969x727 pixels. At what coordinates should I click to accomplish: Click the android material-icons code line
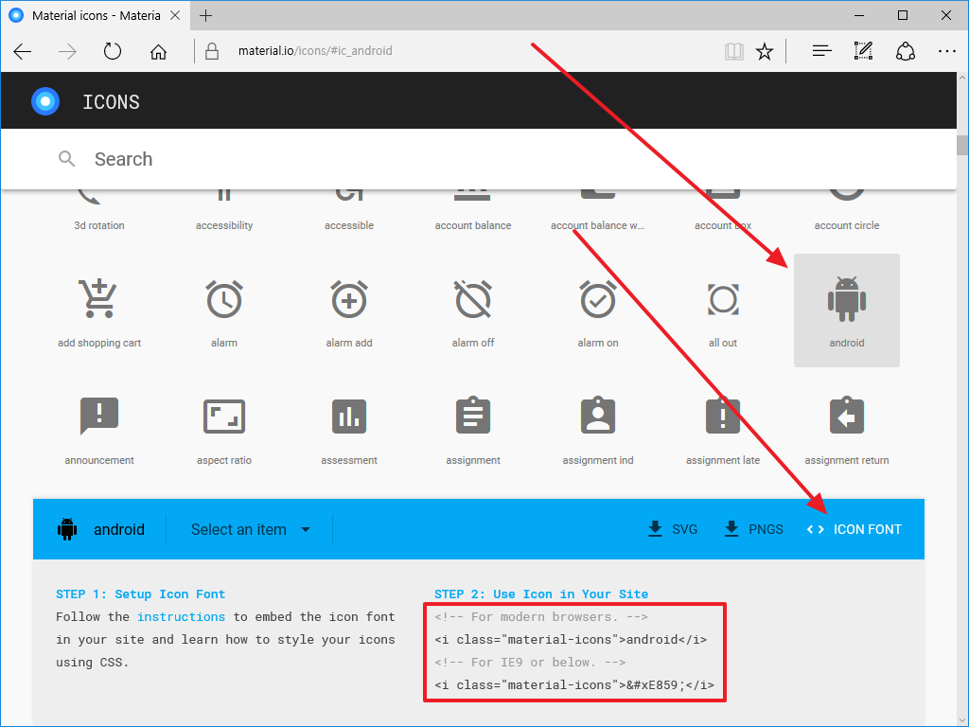[x=571, y=639]
